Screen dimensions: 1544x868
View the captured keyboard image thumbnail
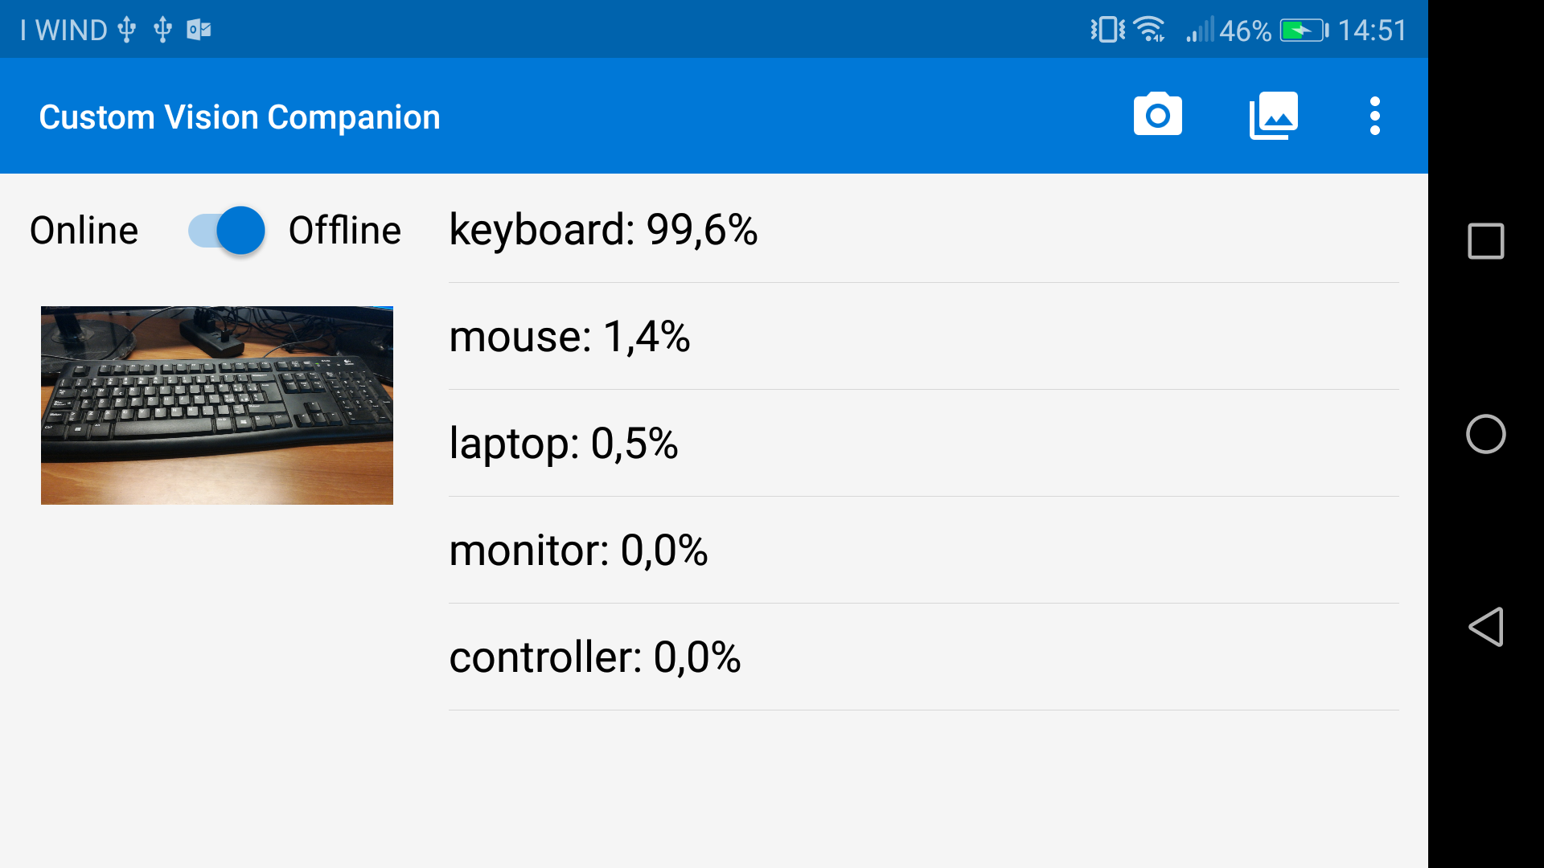tap(217, 405)
